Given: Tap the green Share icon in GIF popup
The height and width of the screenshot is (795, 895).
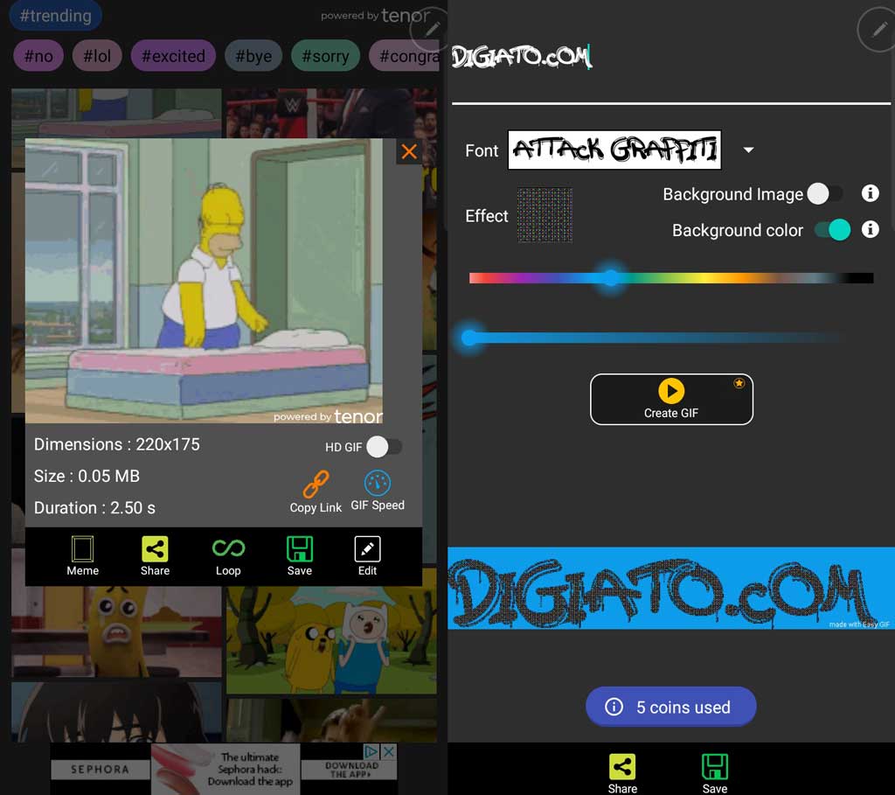Looking at the screenshot, I should (155, 555).
